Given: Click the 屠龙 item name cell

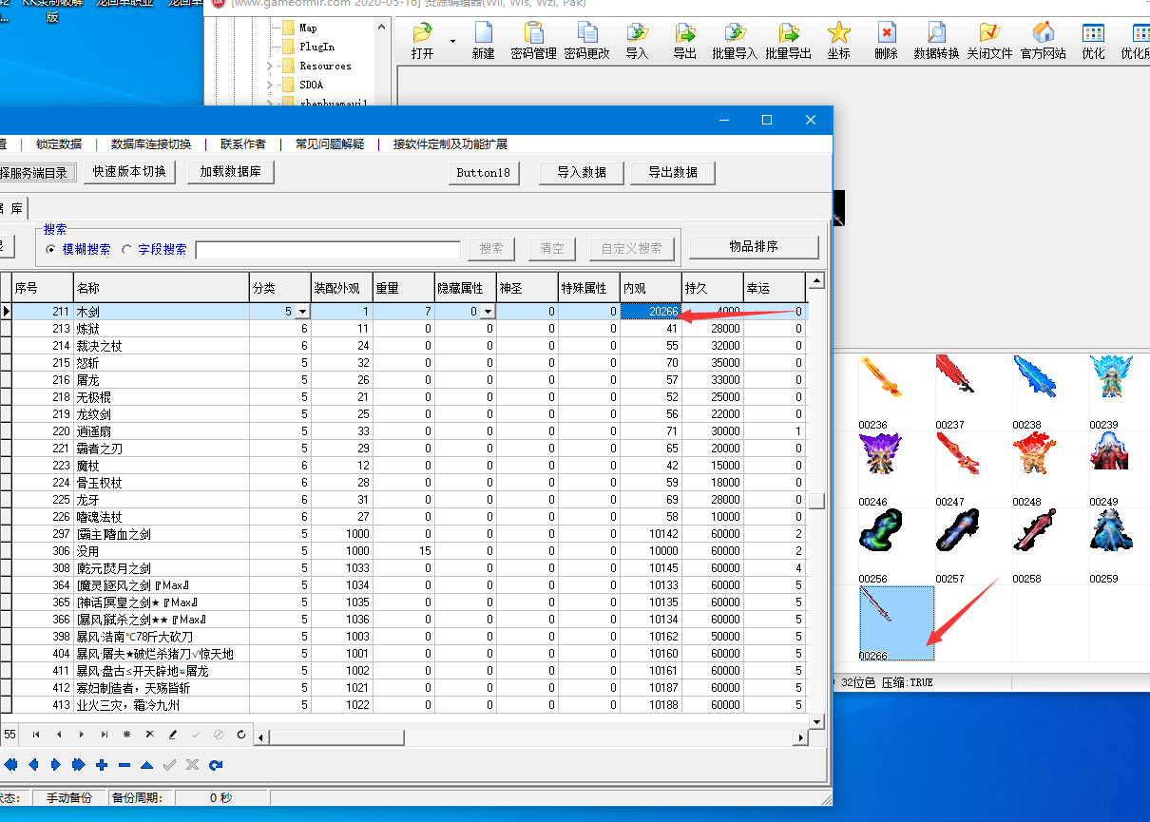Looking at the screenshot, I should [x=161, y=380].
